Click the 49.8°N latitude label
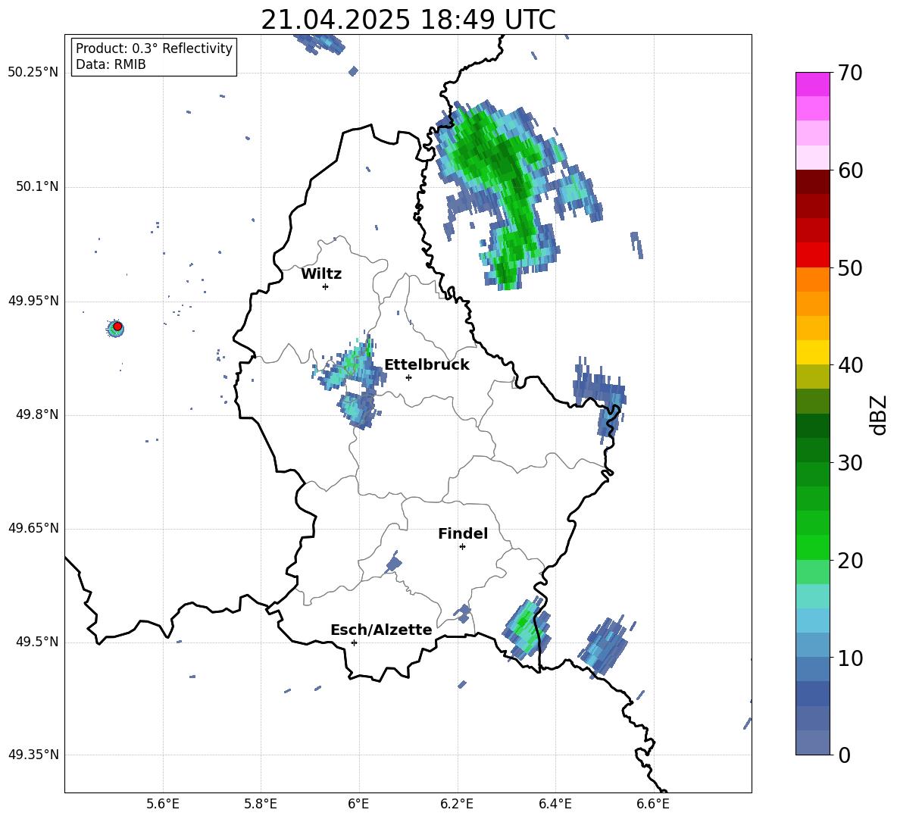The height and width of the screenshot is (819, 897). coord(36,414)
